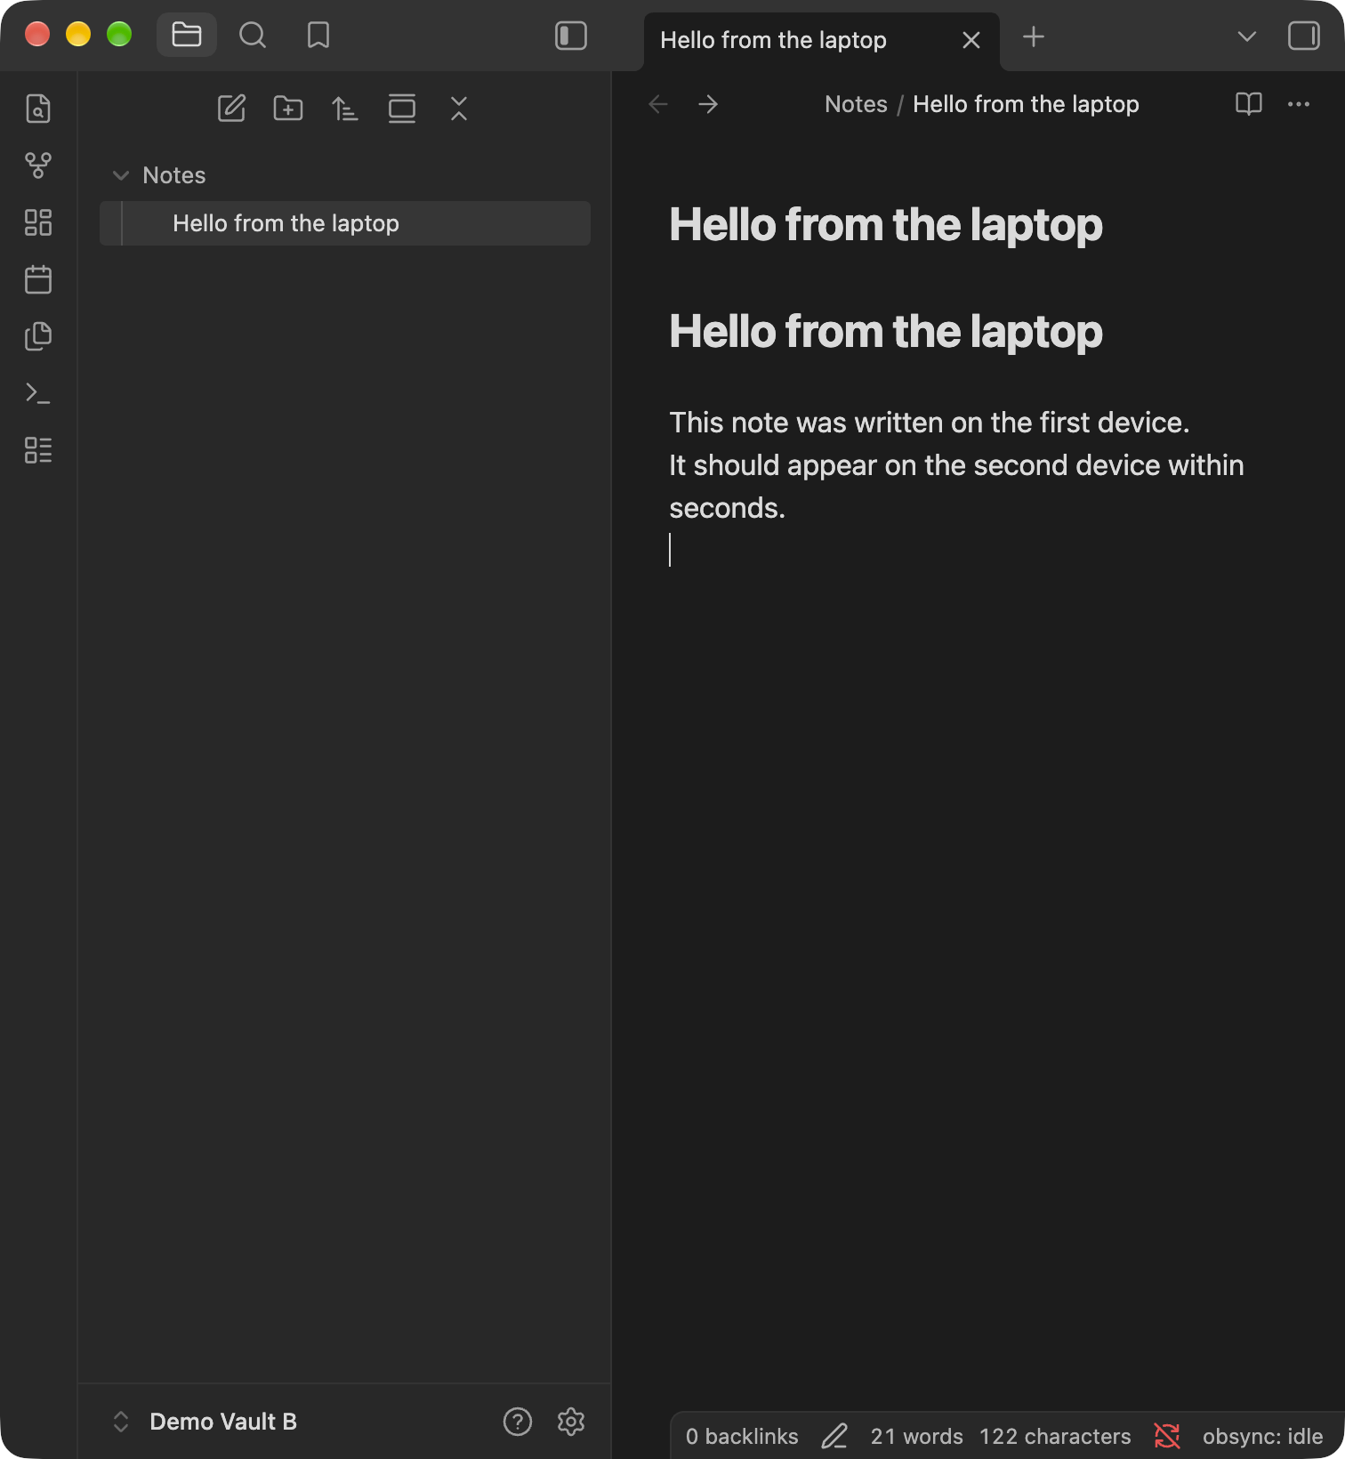Toggle the left sidebar
The height and width of the screenshot is (1459, 1345).
point(571,36)
